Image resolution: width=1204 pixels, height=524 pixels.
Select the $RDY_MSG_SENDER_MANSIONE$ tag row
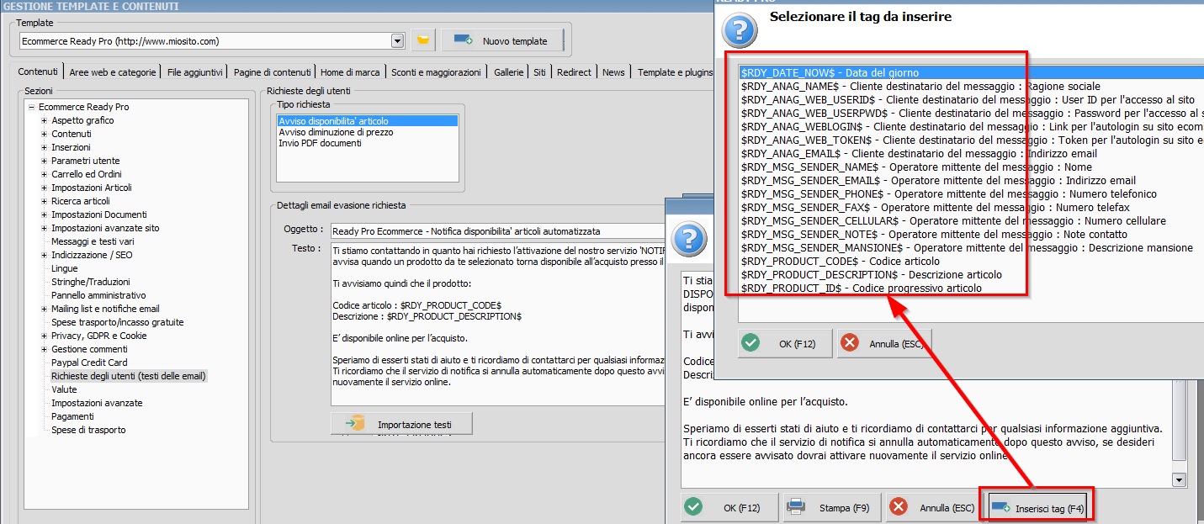[971, 248]
